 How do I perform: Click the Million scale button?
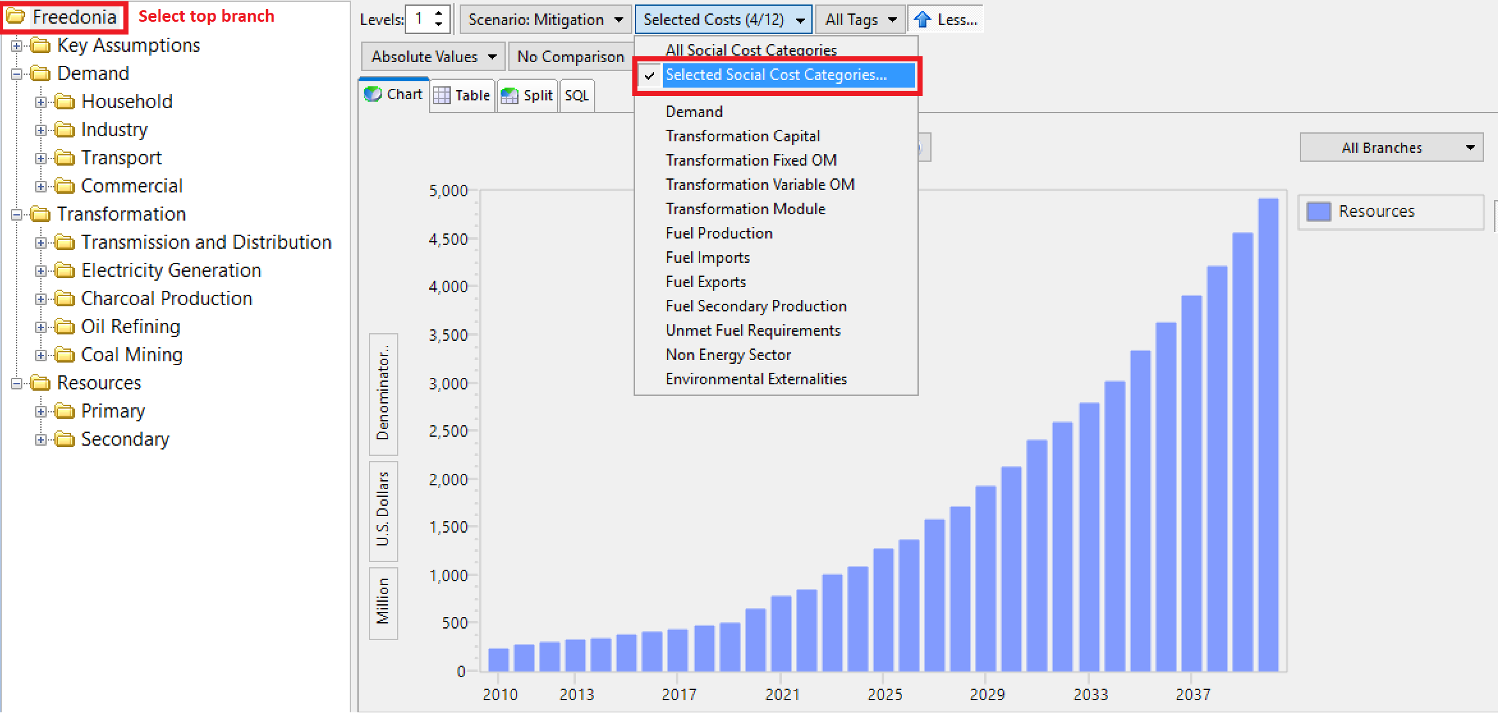383,603
